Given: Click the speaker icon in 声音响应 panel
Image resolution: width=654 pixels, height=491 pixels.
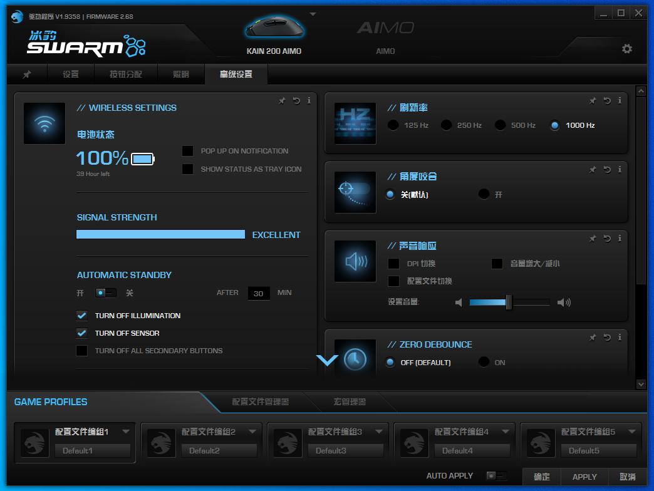Looking at the screenshot, I should (355, 261).
